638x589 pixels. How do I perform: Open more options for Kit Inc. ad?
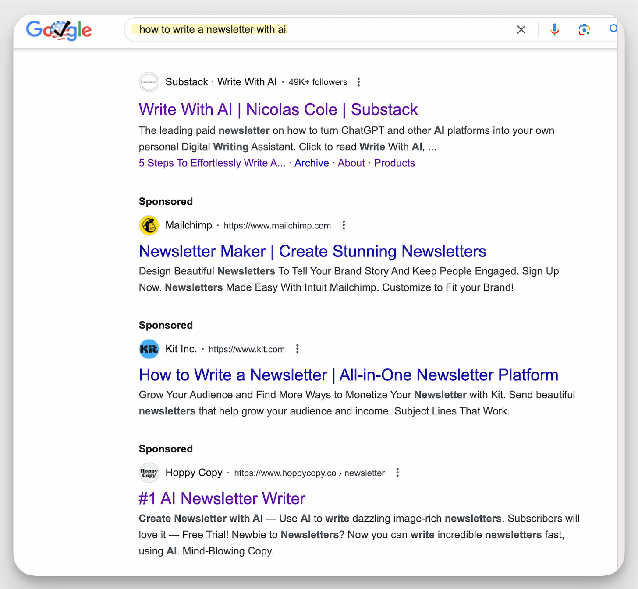pyautogui.click(x=297, y=349)
